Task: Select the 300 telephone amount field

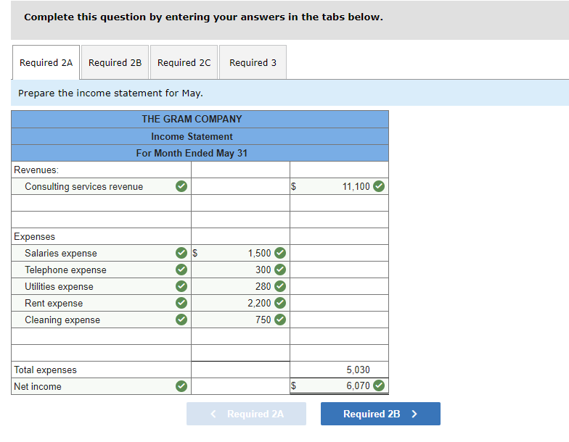Action: 241,270
